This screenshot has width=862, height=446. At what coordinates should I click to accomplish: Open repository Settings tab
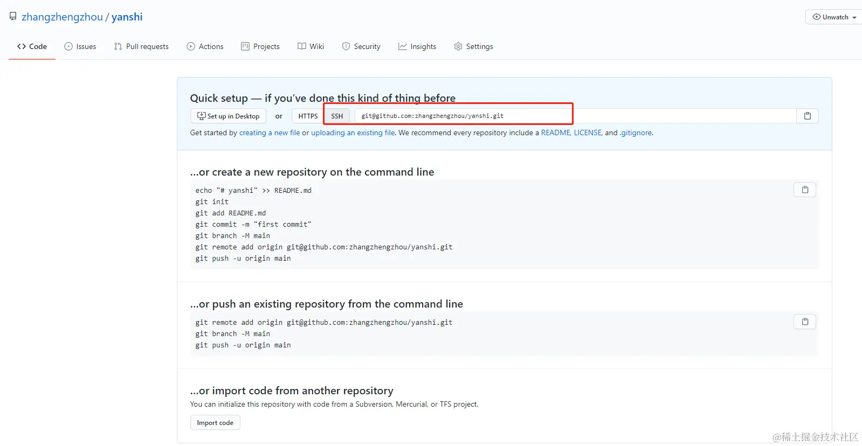473,46
